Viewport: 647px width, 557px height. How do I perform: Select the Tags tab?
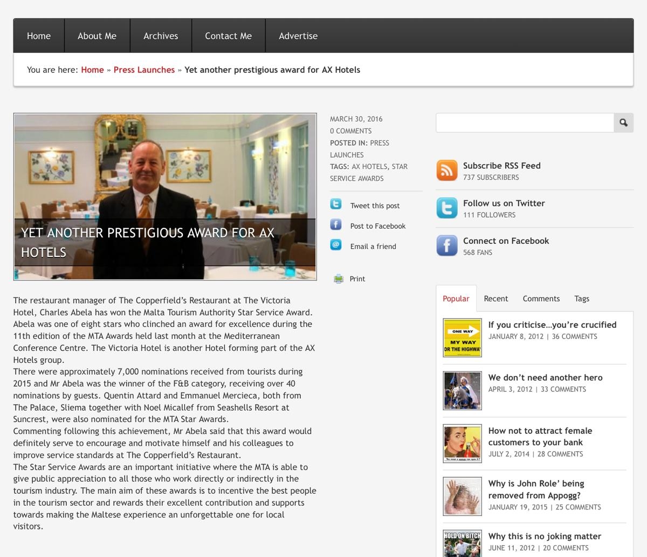pos(581,299)
